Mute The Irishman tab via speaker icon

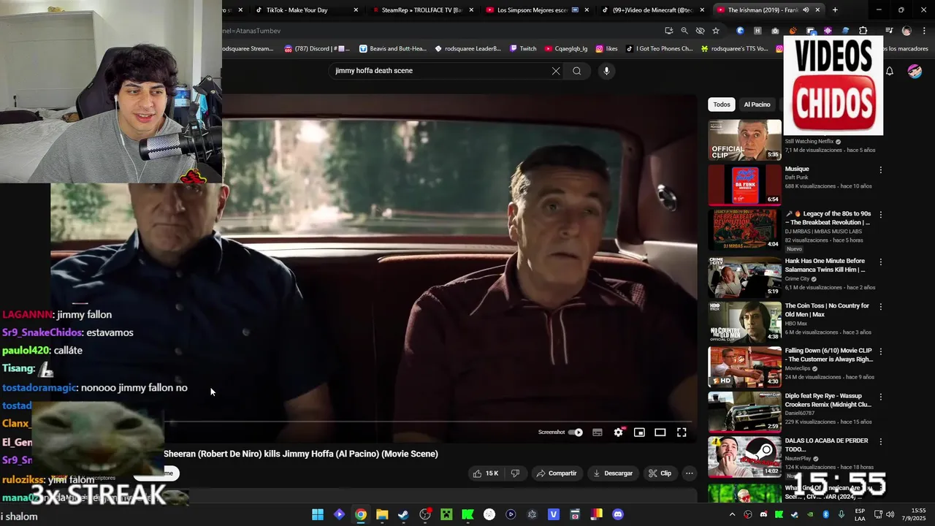coord(806,10)
